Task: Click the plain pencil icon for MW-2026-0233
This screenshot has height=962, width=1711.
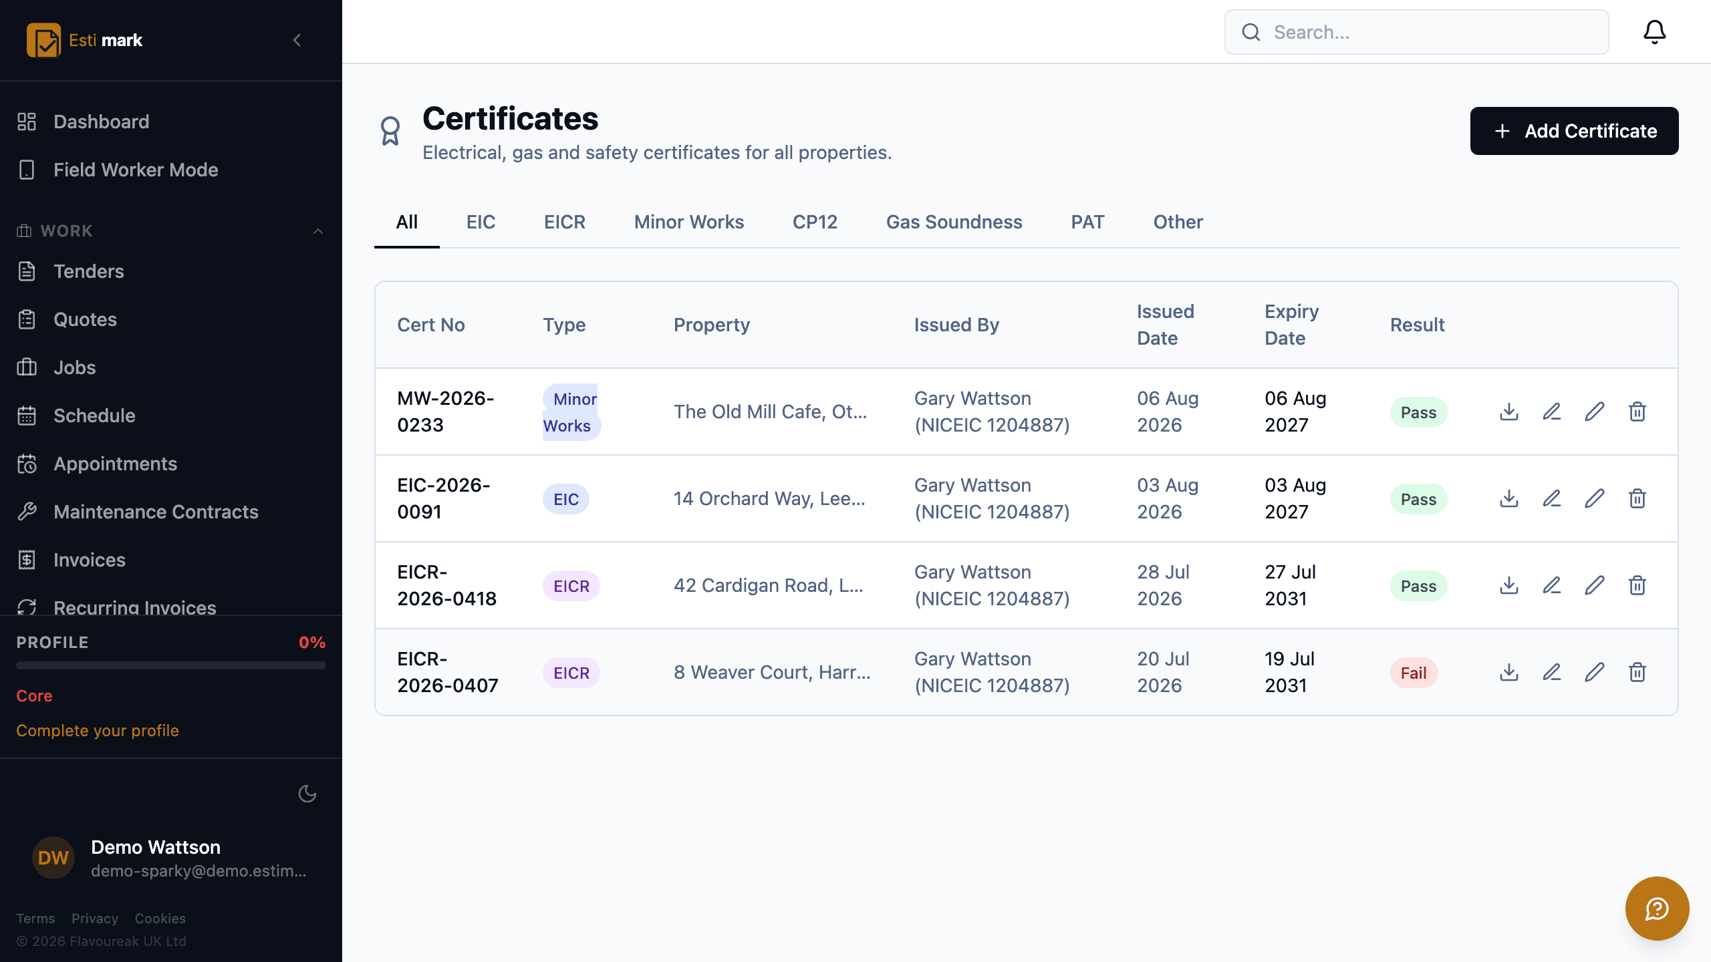Action: tap(1595, 412)
